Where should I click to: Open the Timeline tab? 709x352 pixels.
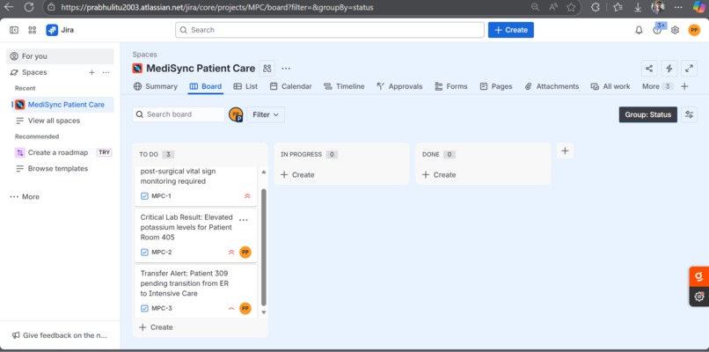(x=344, y=86)
